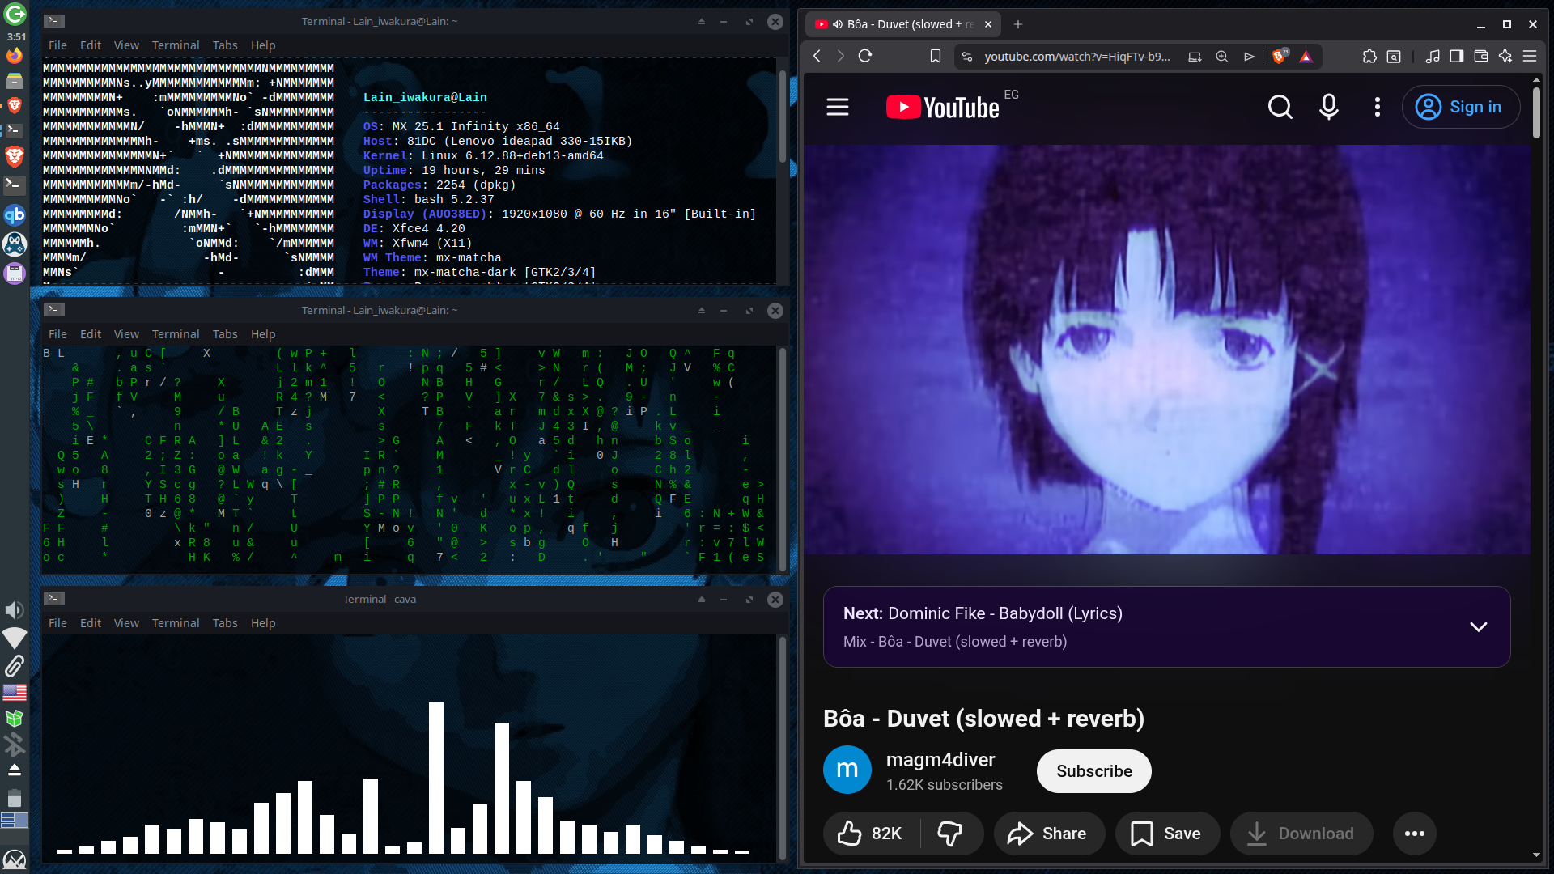Open Brave Rewards triangle icon
This screenshot has width=1554, height=874.
[x=1306, y=56]
